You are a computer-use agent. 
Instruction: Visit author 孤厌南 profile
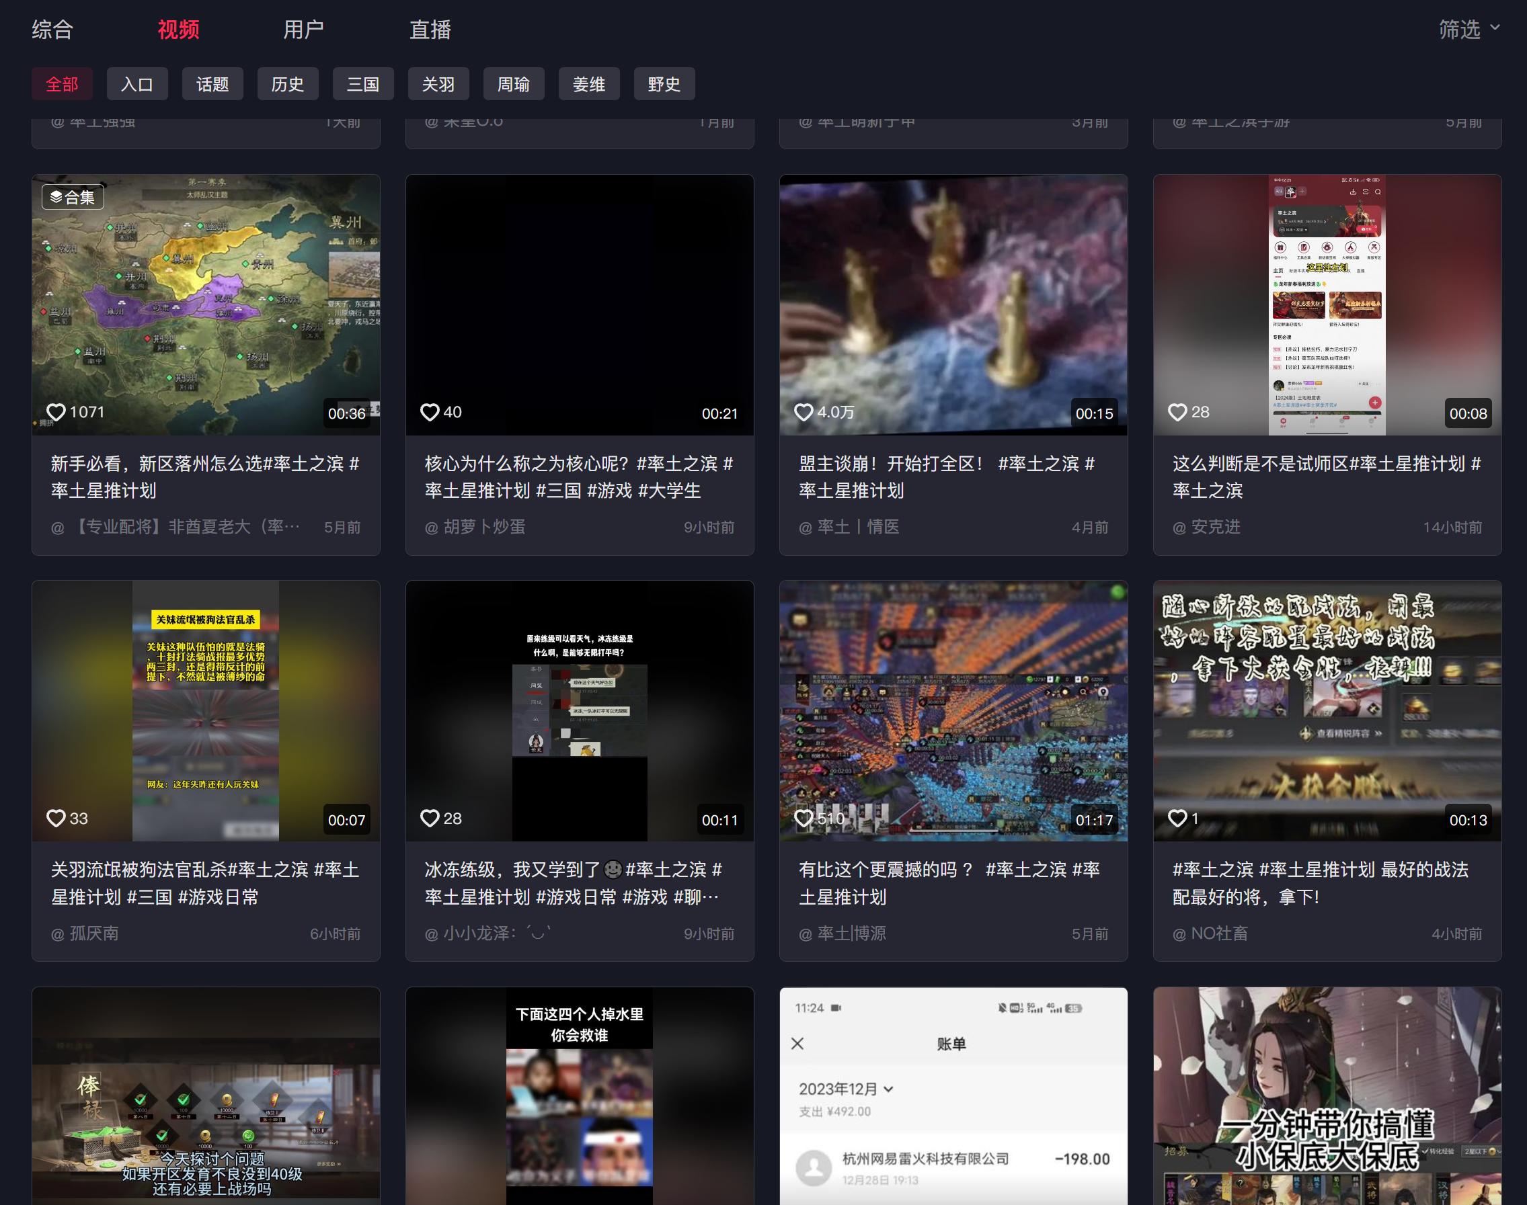pos(85,933)
